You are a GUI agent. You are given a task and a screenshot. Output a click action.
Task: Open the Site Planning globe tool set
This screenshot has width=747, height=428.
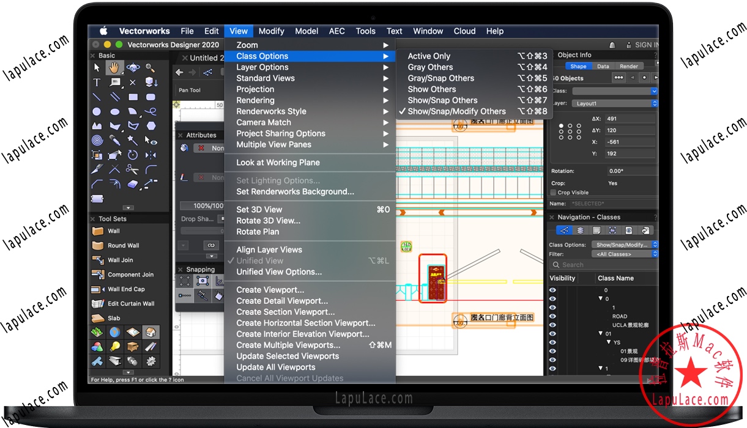[115, 333]
